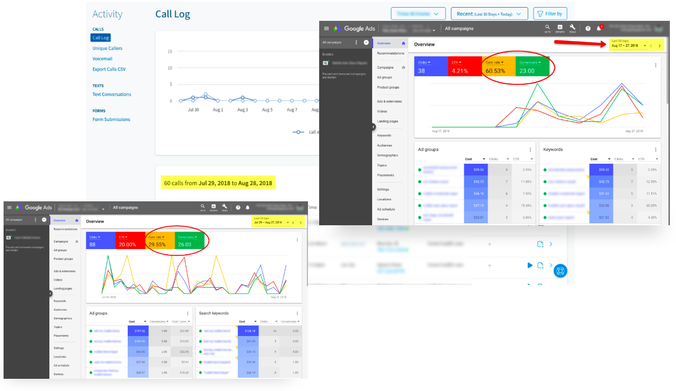
Task: Click the green Conversions tile showing 23.00
Action: click(532, 67)
